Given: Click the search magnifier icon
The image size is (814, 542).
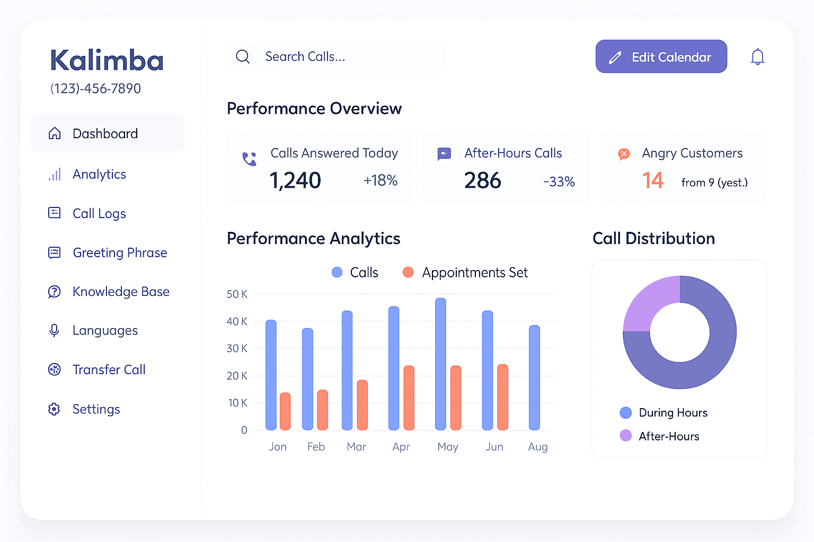Looking at the screenshot, I should coord(243,57).
